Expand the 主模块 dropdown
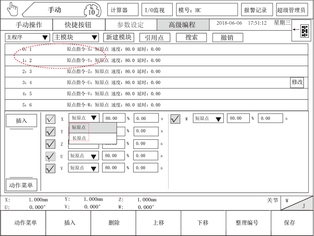 pyautogui.click(x=76, y=37)
